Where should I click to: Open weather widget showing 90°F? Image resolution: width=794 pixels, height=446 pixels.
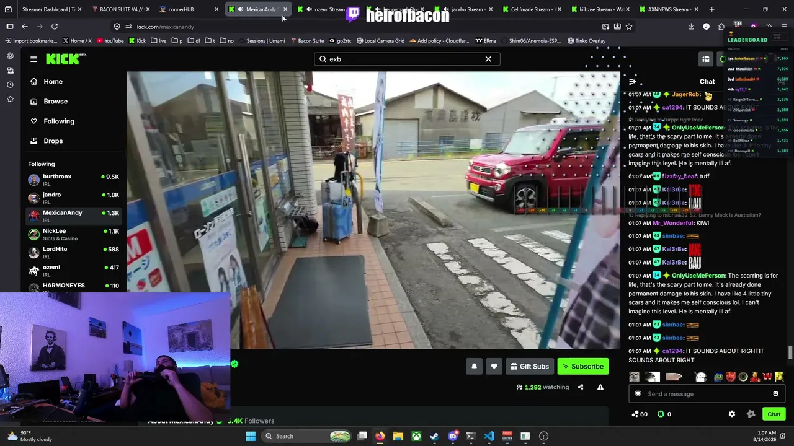coord(31,436)
